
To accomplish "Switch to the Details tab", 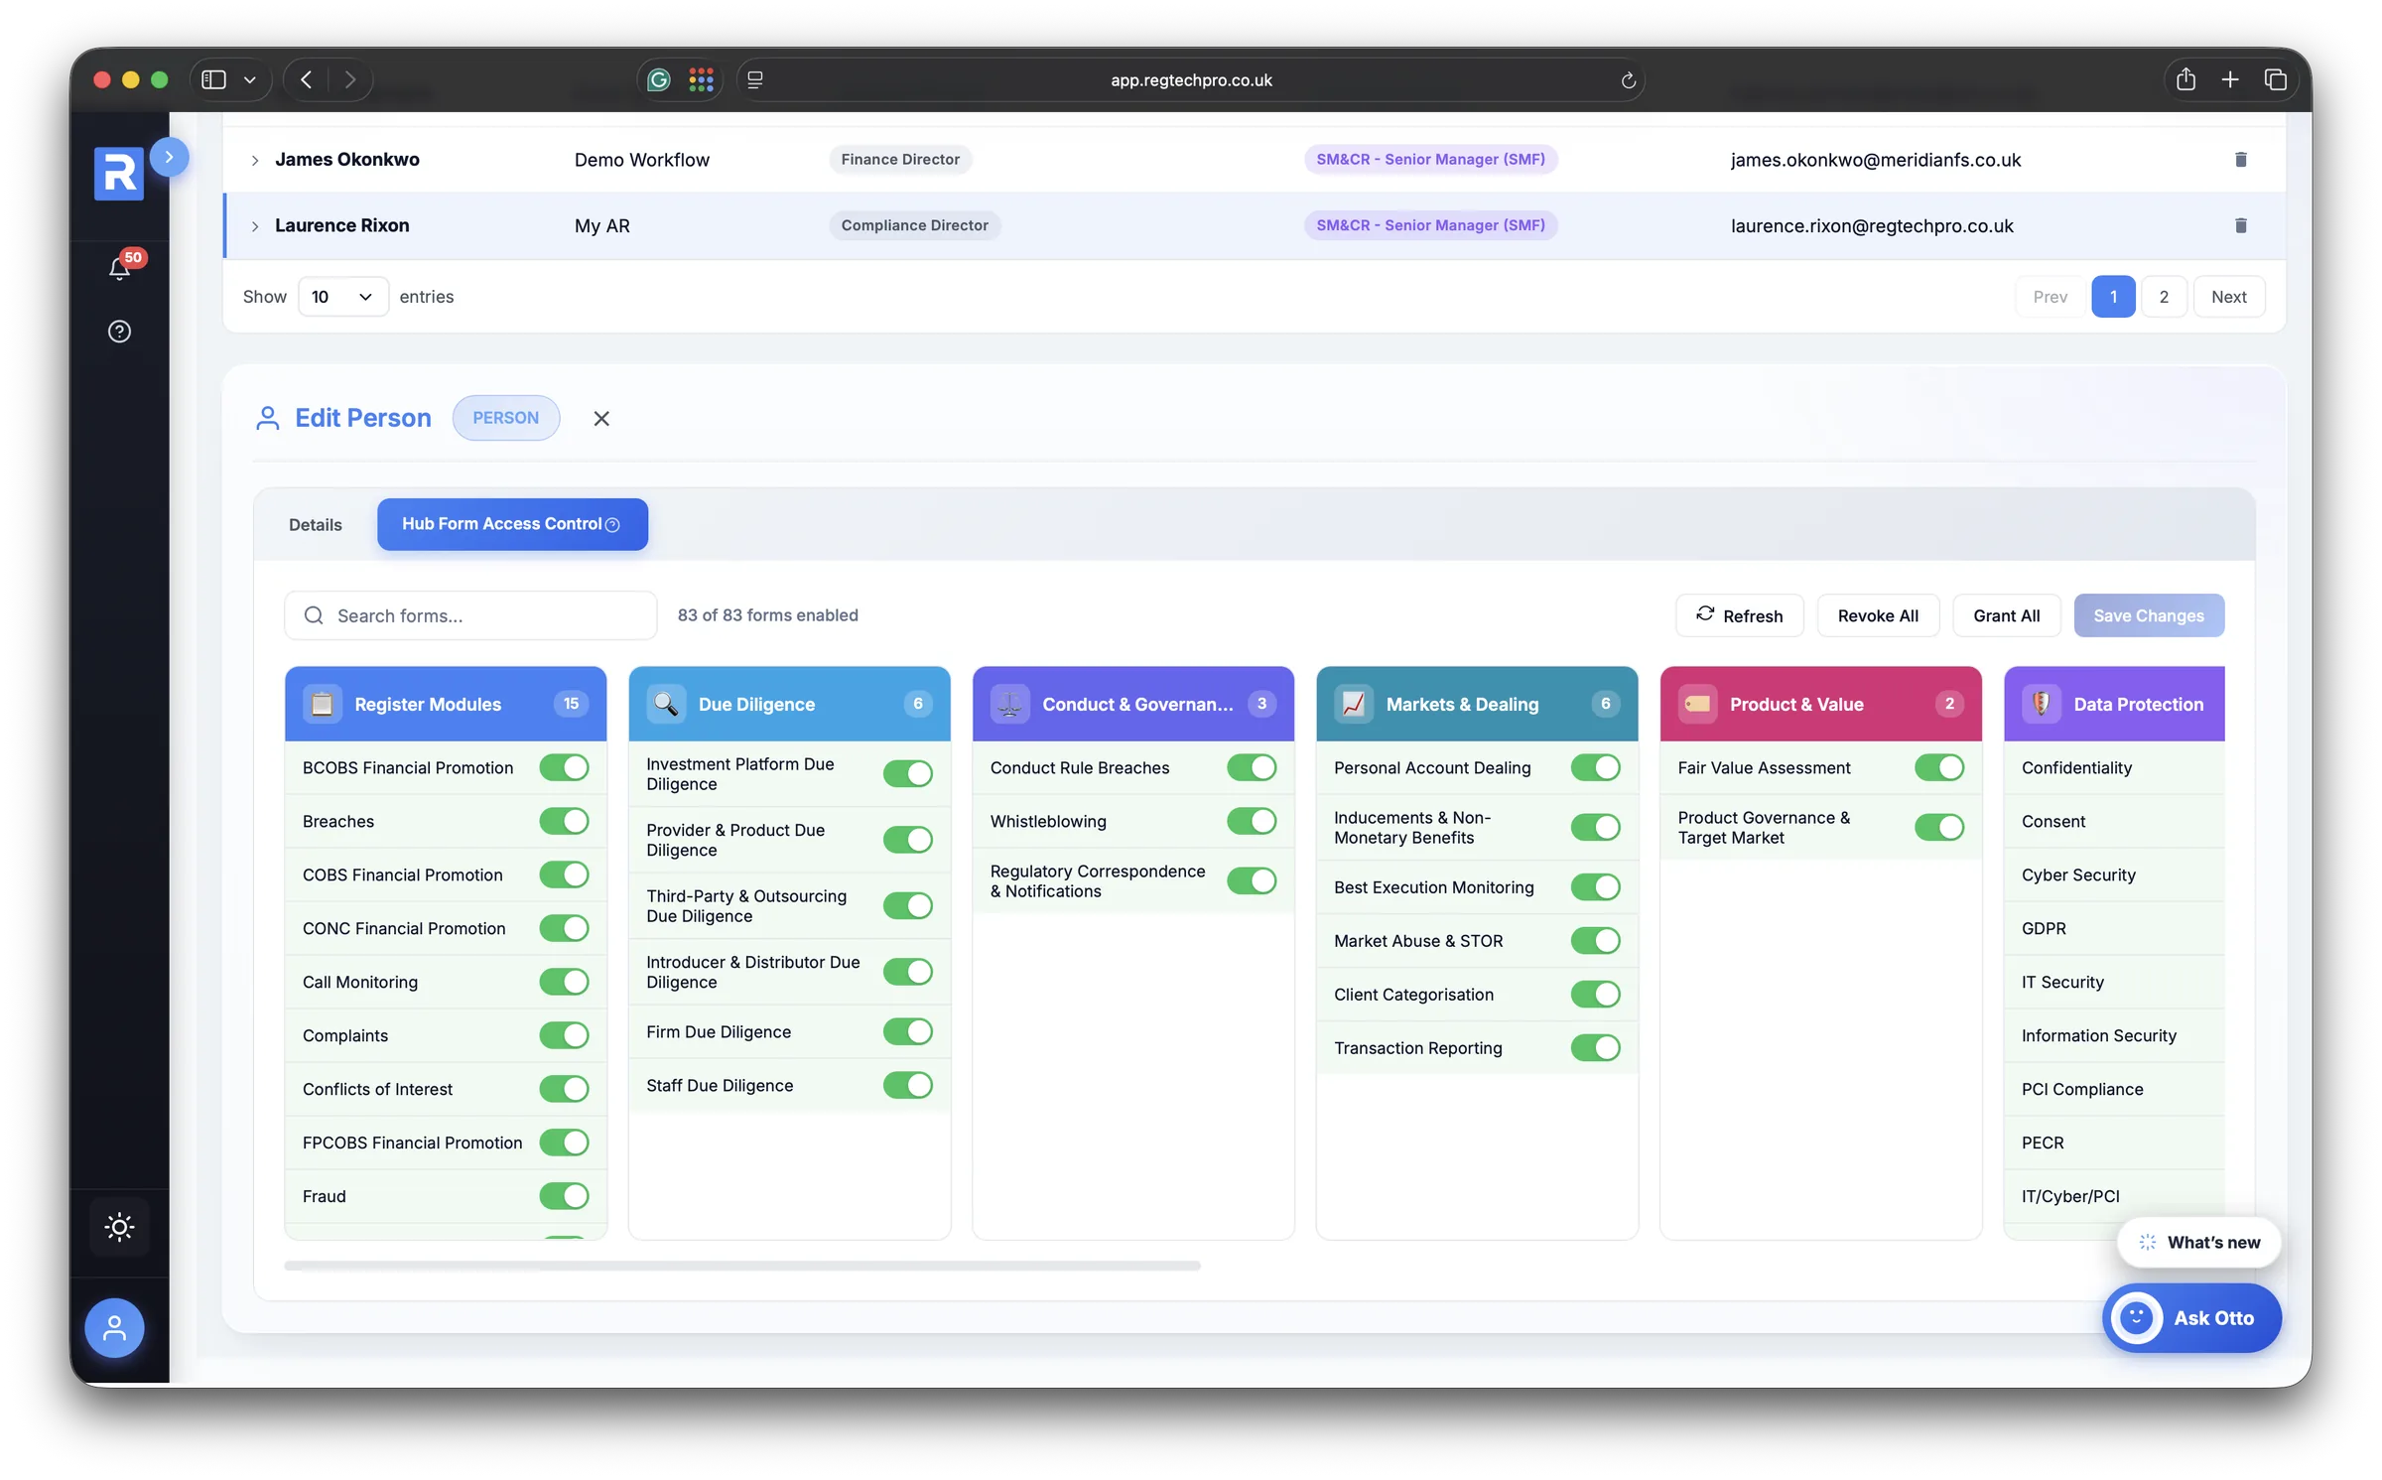I will [x=316, y=524].
